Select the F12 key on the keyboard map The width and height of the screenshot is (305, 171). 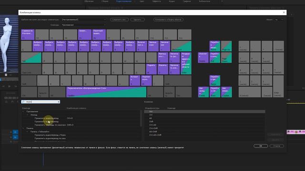(x=184, y=35)
